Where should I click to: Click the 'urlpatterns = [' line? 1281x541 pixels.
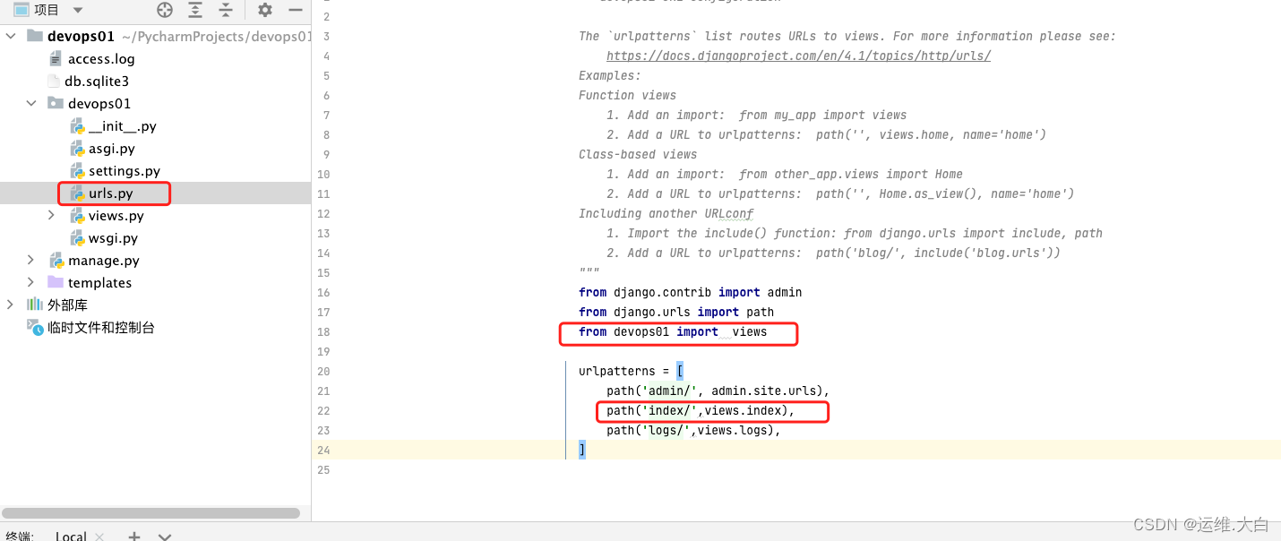pos(632,371)
